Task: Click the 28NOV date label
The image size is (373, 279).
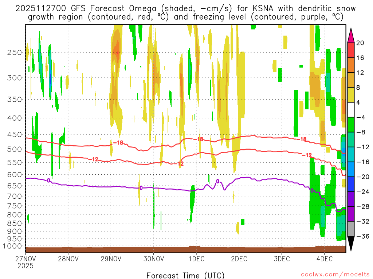Action: tap(68, 259)
